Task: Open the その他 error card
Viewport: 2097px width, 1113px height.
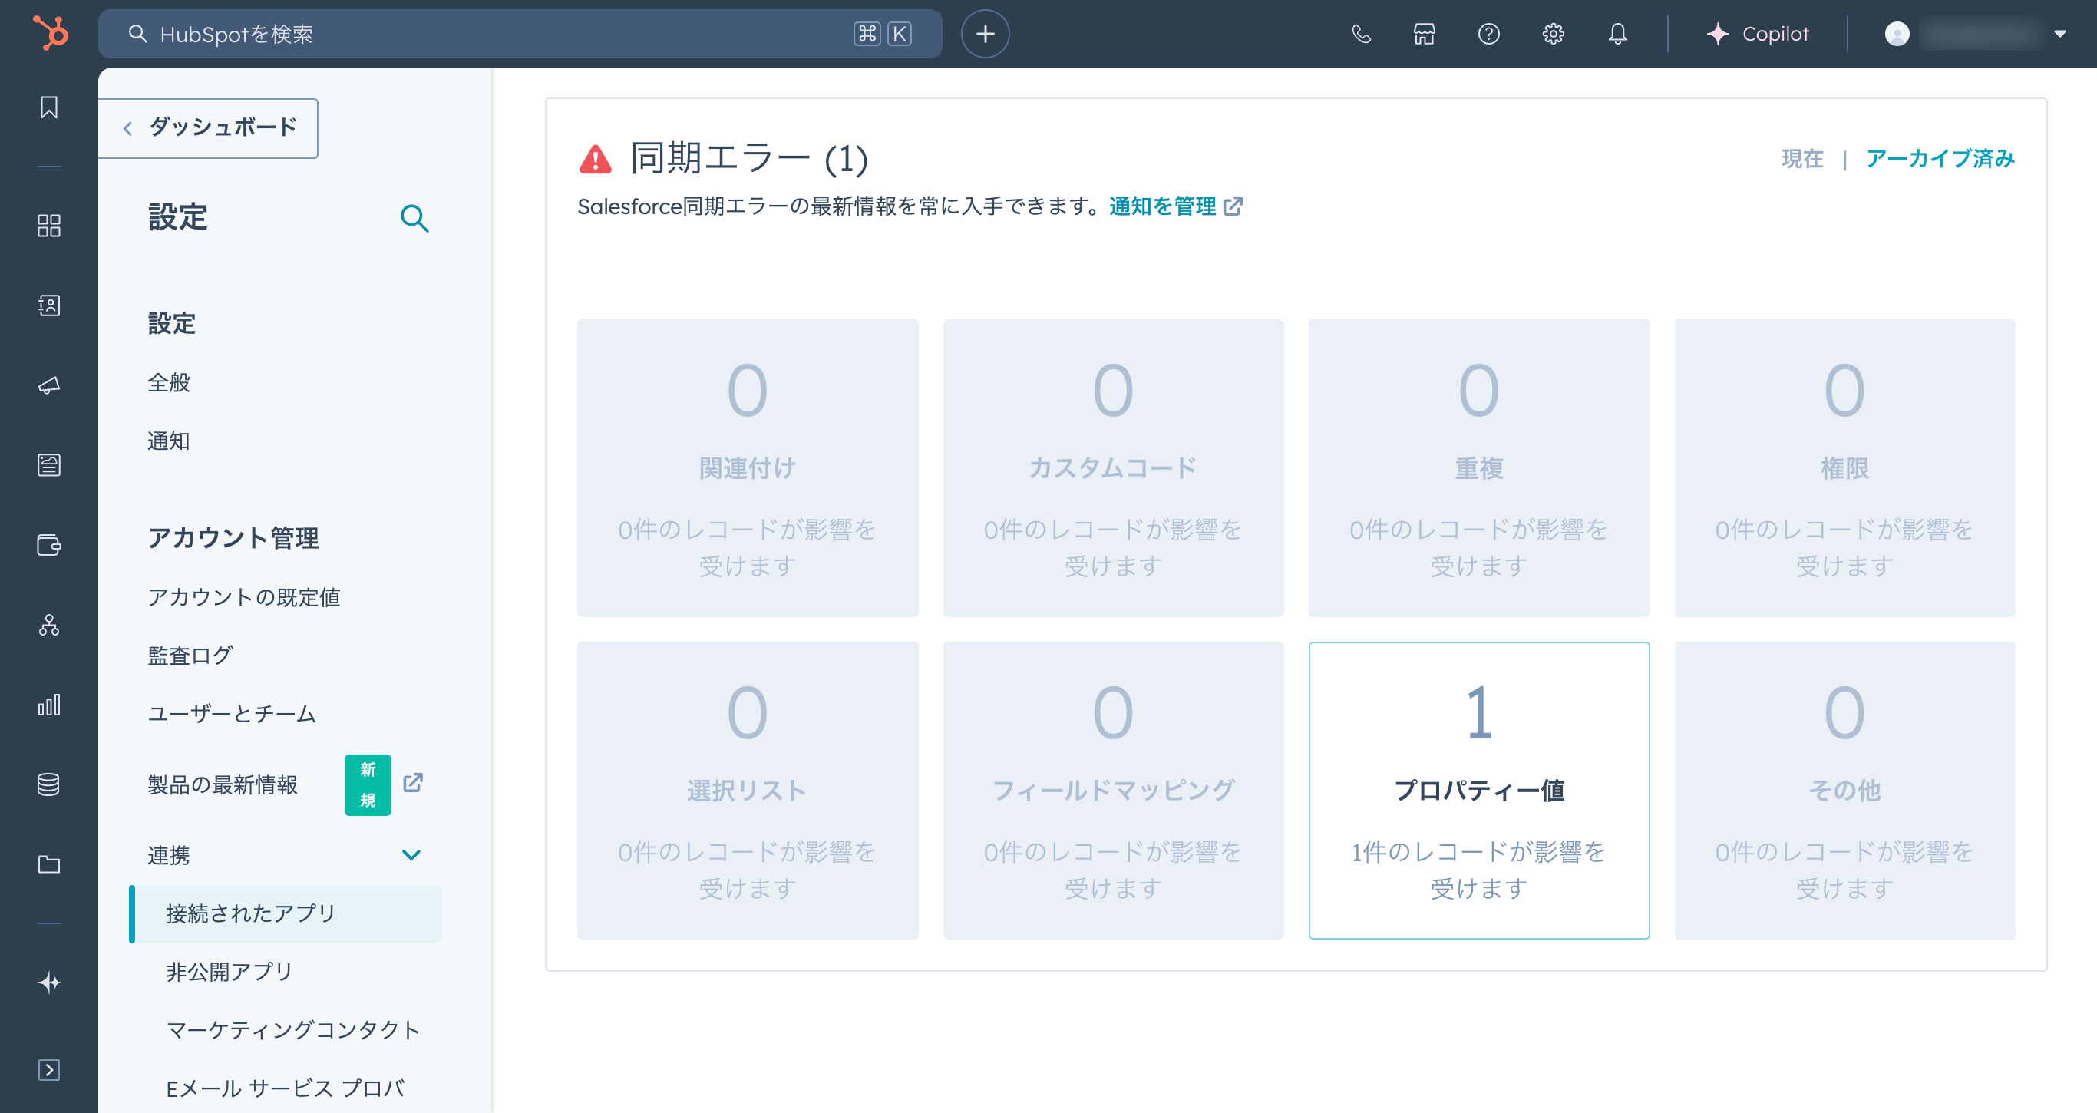Action: [x=1844, y=791]
